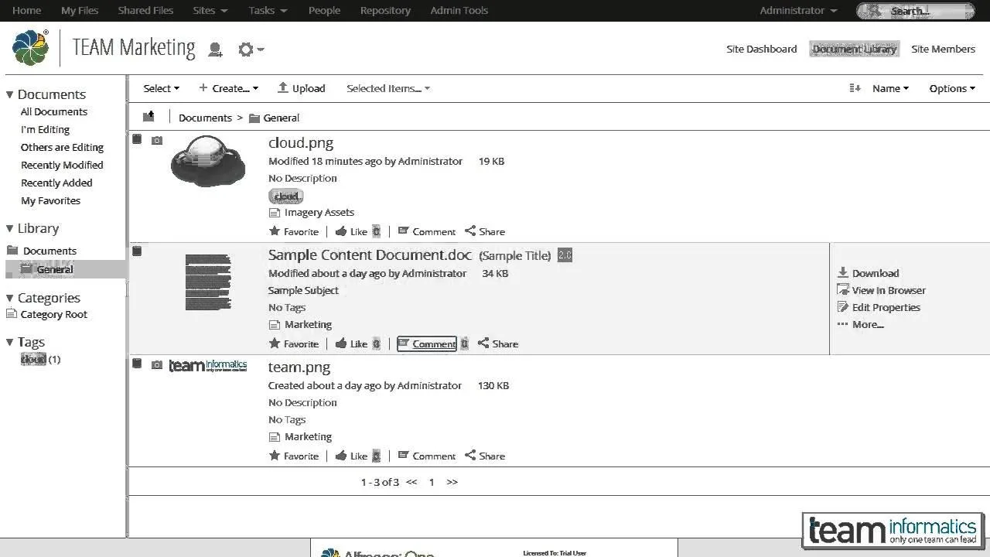Like the cloud.png file
The width and height of the screenshot is (990, 557).
click(x=351, y=231)
